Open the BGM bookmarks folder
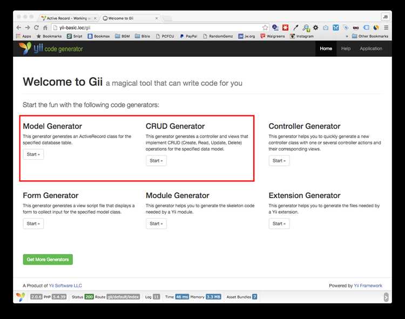 (123, 36)
